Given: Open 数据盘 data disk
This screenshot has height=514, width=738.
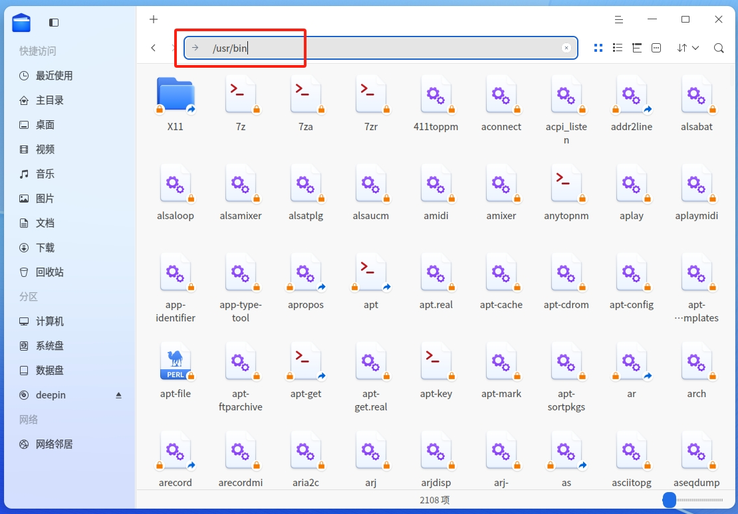Looking at the screenshot, I should point(70,371).
